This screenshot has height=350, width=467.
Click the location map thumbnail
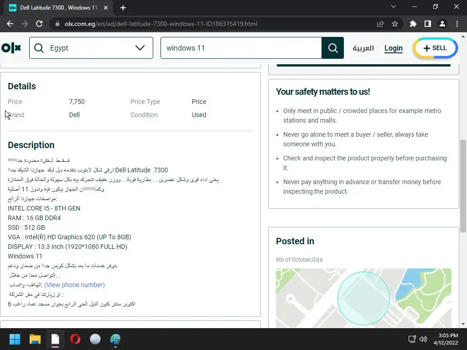[363, 298]
